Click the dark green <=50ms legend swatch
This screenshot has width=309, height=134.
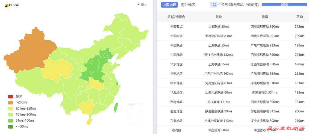[x=11, y=127]
